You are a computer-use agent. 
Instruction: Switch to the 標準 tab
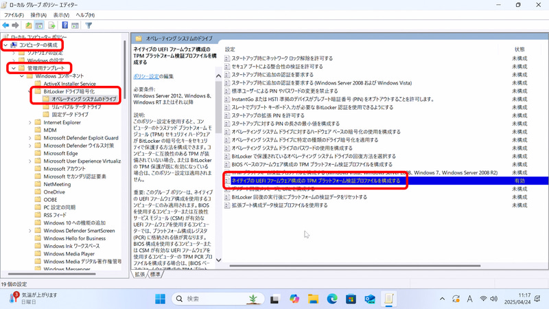tap(155, 274)
